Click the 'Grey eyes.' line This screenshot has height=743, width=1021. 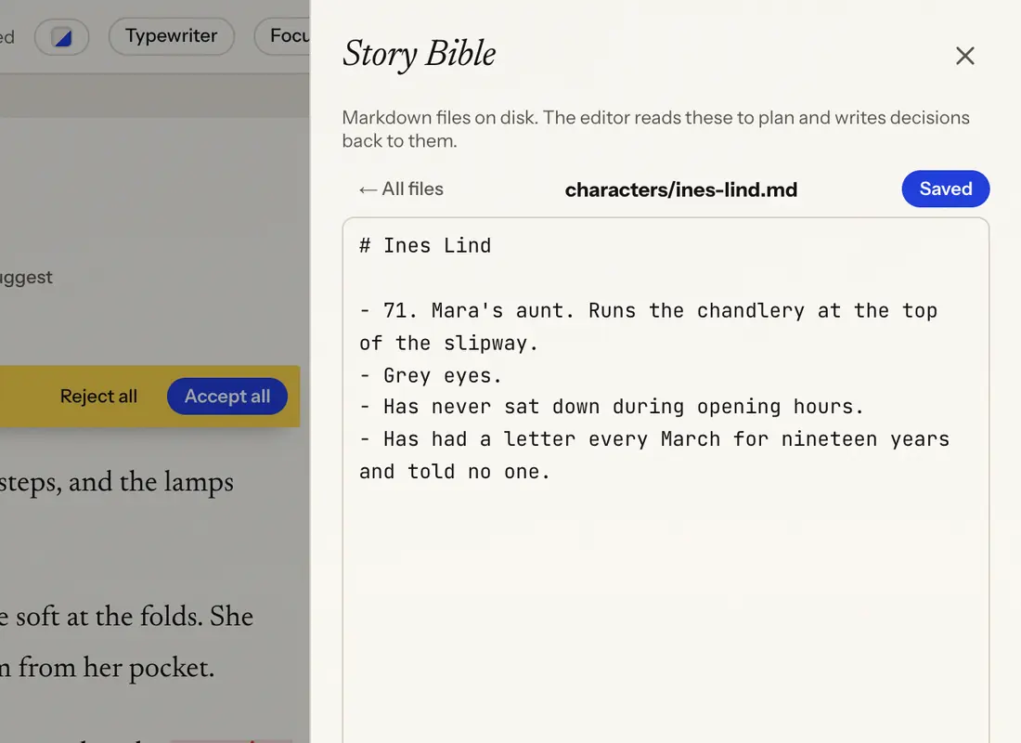click(431, 375)
